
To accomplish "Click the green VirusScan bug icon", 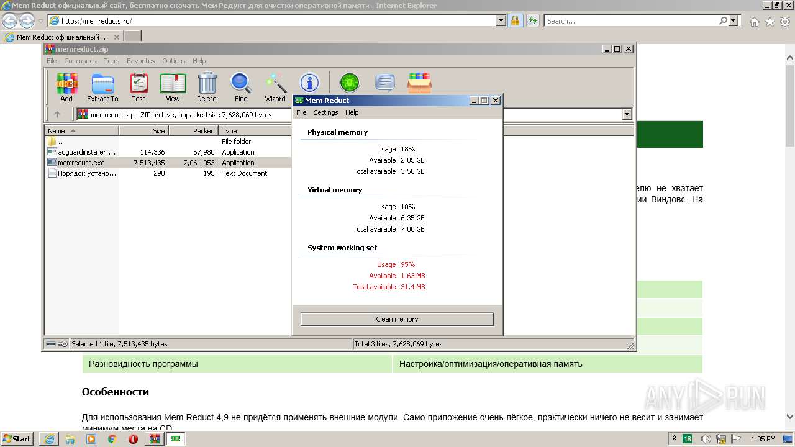I will coord(349,82).
